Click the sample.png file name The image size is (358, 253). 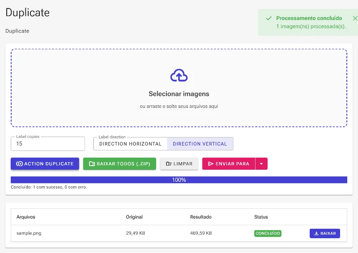29,233
